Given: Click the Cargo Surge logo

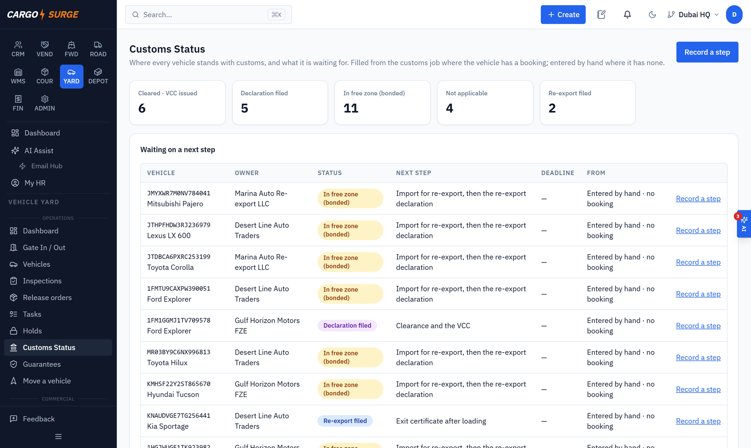Looking at the screenshot, I should click(43, 14).
